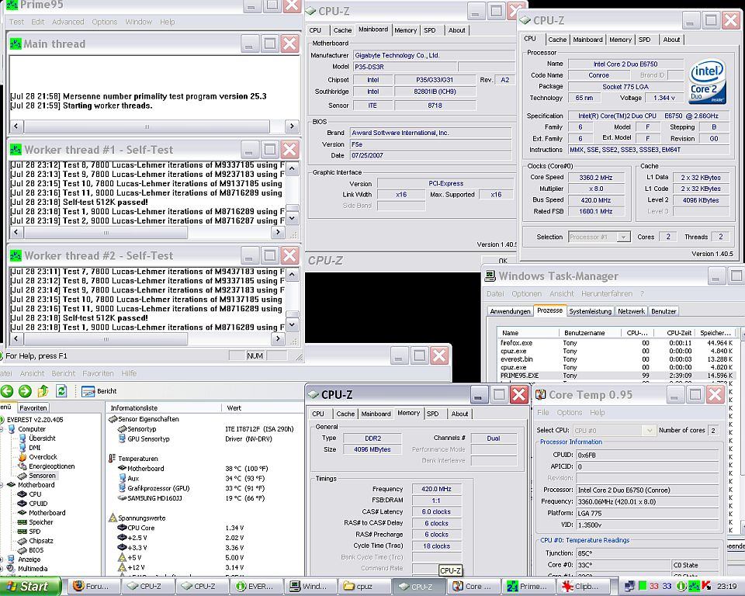
Task: Open the Prime... taskbar button
Action: (526, 587)
